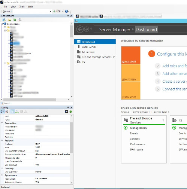Viewport: 187px width, 189px height.
Task: Pin the Connections panel
Action: point(68,16)
